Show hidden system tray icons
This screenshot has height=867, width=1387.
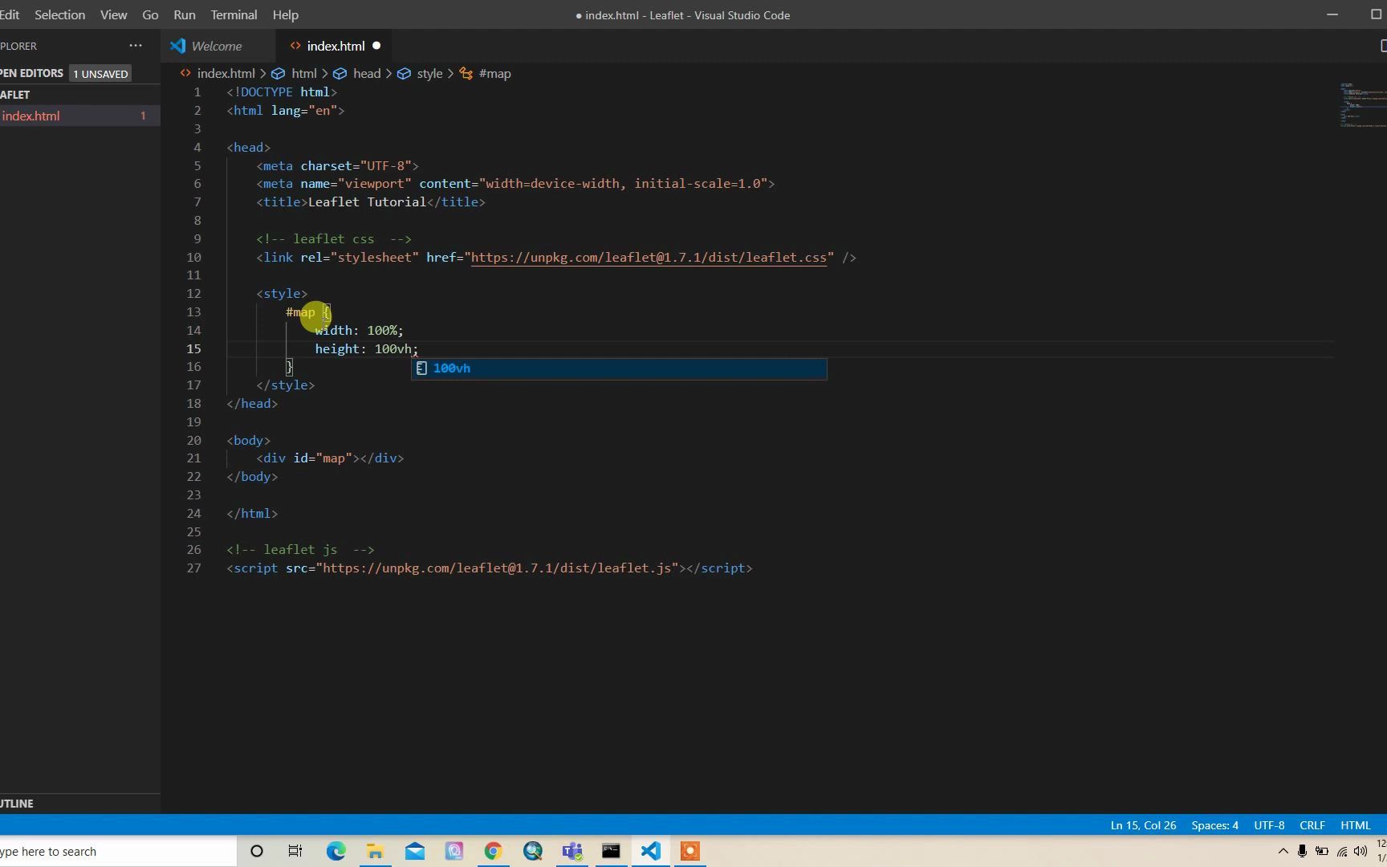[x=1283, y=852]
